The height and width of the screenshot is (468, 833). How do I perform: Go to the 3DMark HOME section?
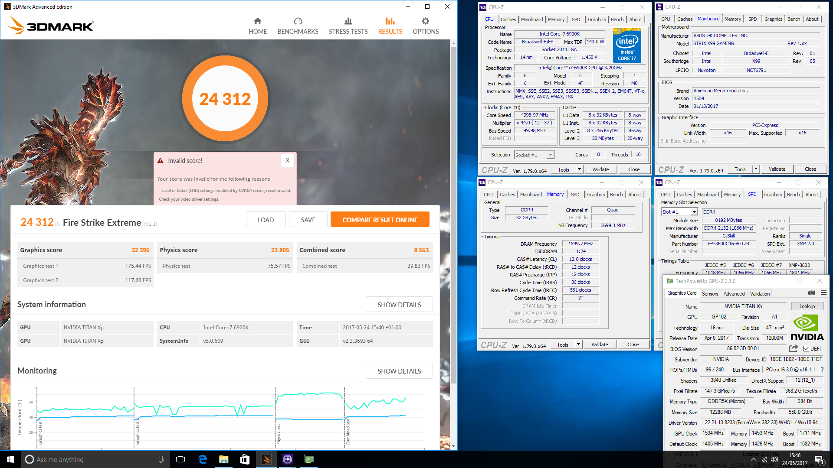[258, 26]
